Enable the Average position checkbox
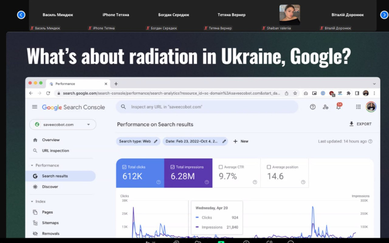The width and height of the screenshot is (389, 243). (269, 167)
